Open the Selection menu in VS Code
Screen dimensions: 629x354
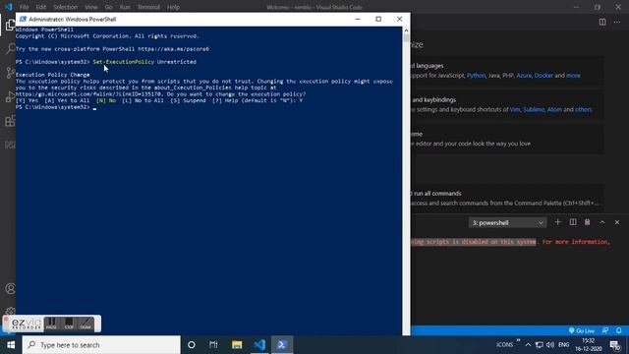[66, 7]
